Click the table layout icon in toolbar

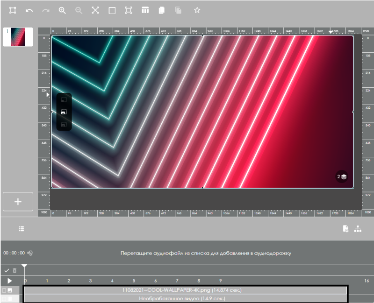[x=145, y=10]
